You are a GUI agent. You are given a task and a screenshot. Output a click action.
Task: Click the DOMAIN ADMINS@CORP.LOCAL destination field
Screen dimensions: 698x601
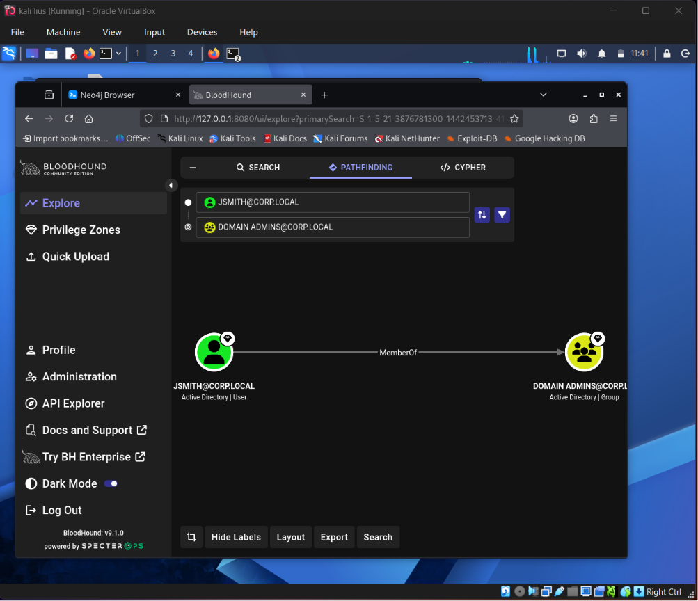click(x=333, y=227)
